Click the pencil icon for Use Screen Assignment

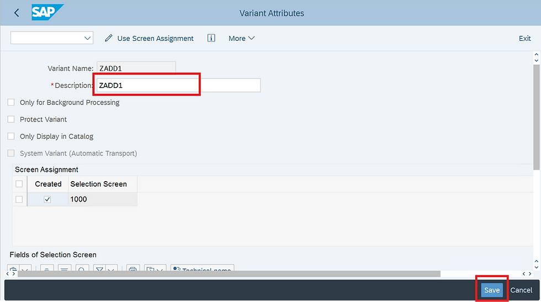[x=109, y=38]
